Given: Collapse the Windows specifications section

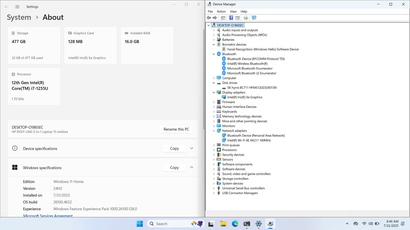Looking at the screenshot, I should (192, 167).
